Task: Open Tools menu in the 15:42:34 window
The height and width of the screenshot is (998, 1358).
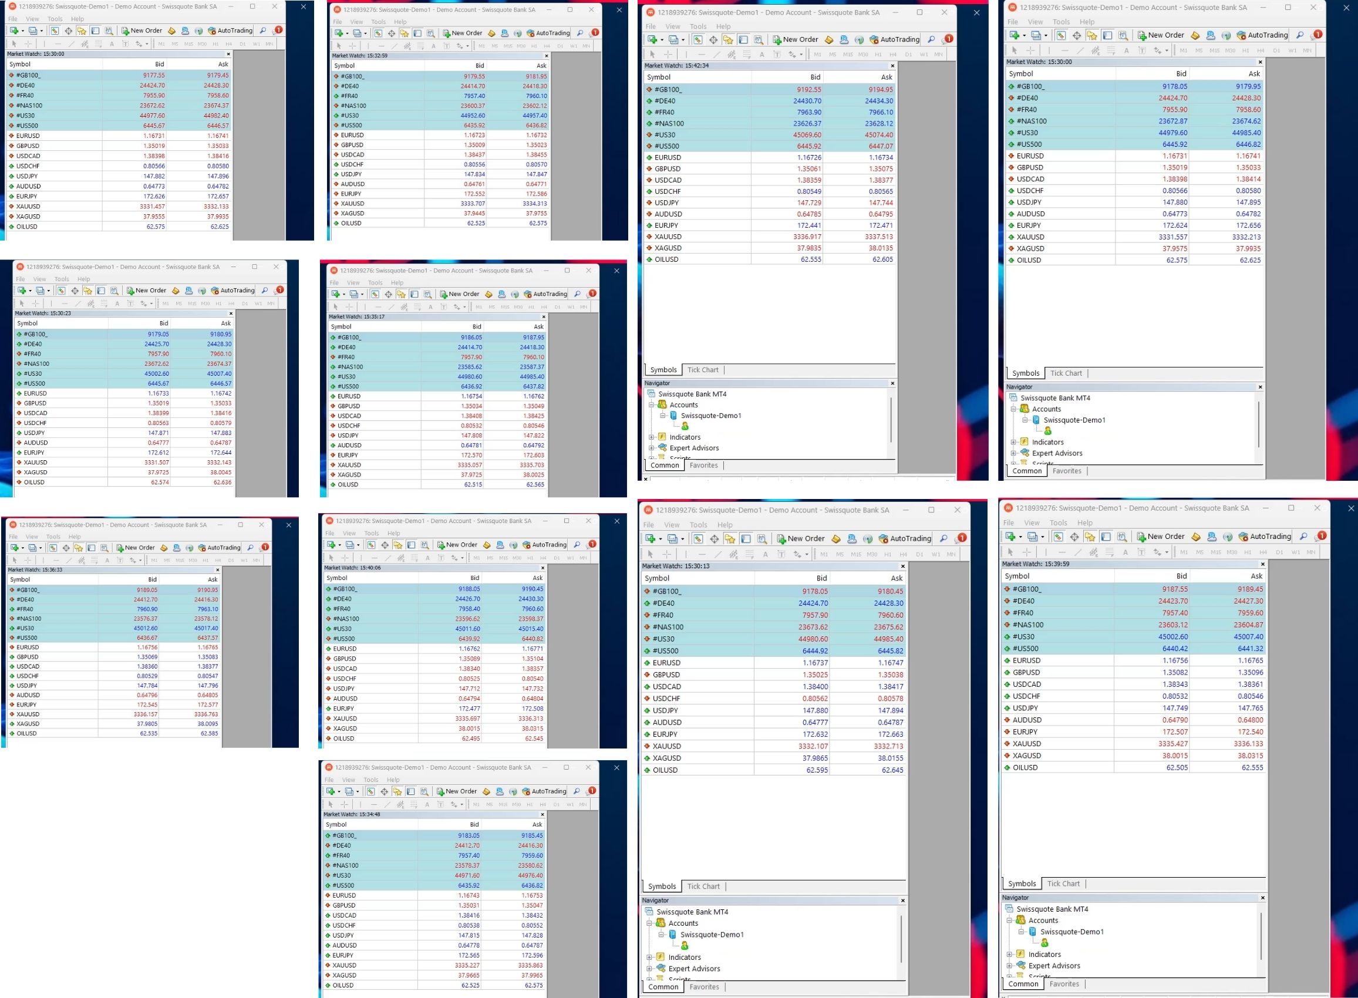Action: [x=697, y=26]
